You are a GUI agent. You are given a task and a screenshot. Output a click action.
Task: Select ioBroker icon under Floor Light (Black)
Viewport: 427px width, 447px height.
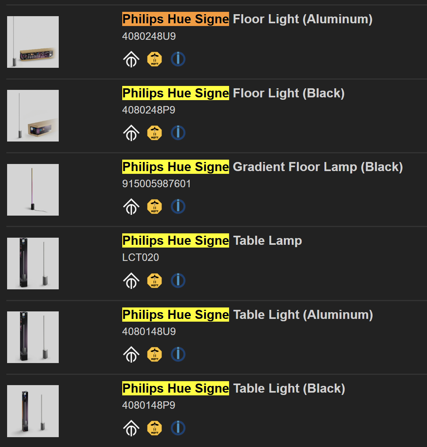pos(178,133)
